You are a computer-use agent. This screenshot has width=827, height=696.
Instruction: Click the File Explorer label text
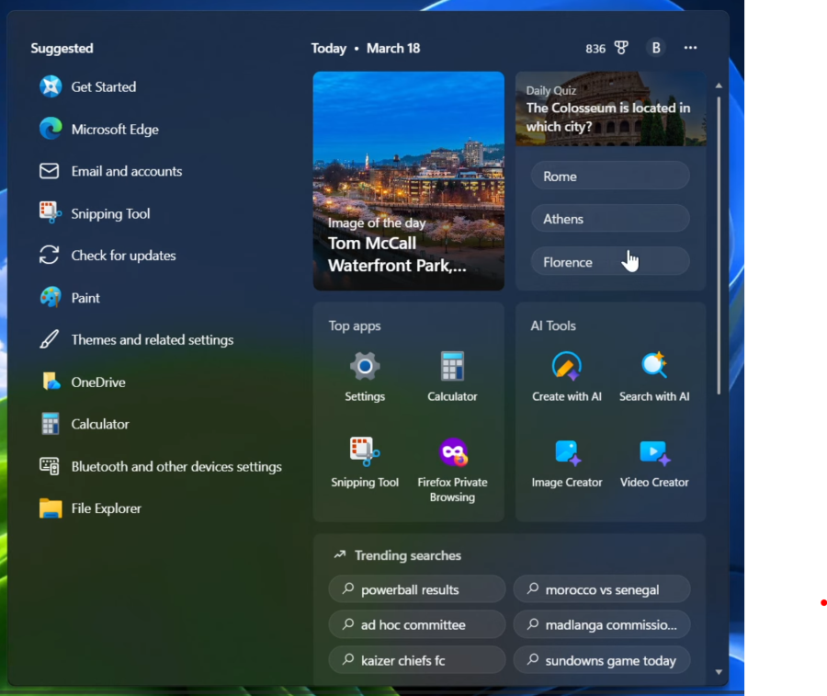(107, 508)
